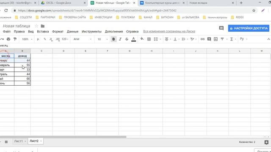Image resolution: width=271 pixels, height=152 pixels.
Task: Open the Справка menu
Action: tap(132, 32)
